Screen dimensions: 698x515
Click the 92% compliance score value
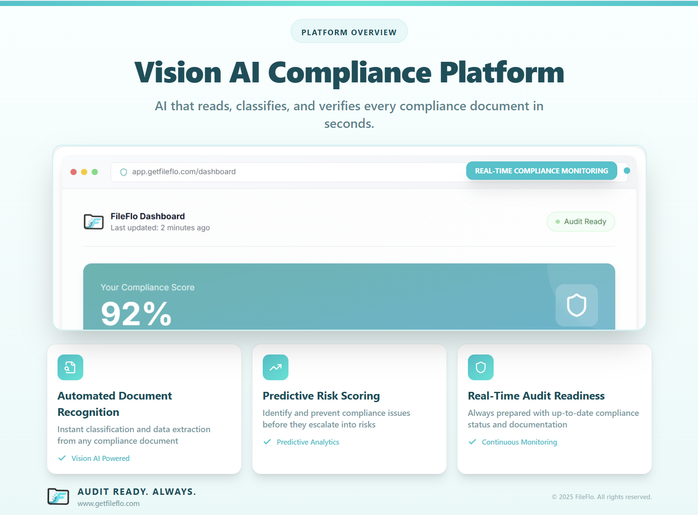coord(136,314)
